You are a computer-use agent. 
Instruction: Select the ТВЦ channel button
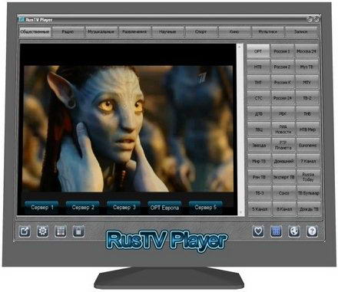[x=259, y=130]
